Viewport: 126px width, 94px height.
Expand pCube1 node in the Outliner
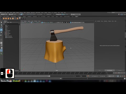coord(5,32)
